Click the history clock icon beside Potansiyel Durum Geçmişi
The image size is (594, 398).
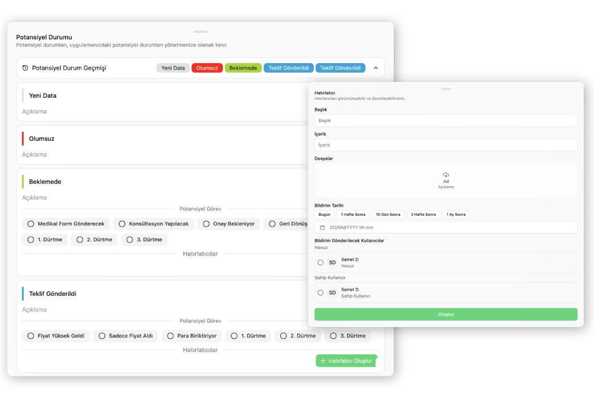coord(25,68)
